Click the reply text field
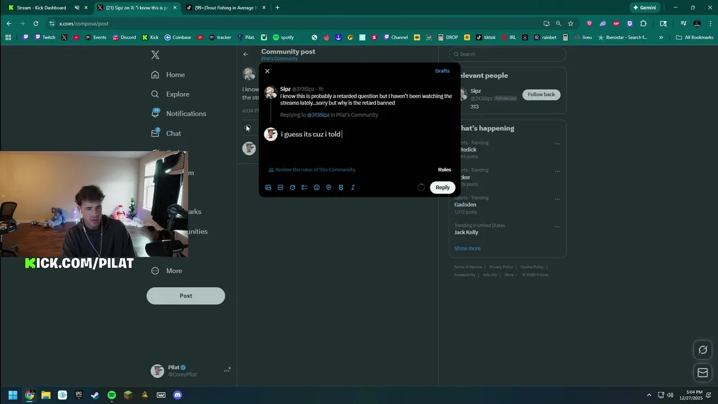718x404 pixels. [367, 135]
